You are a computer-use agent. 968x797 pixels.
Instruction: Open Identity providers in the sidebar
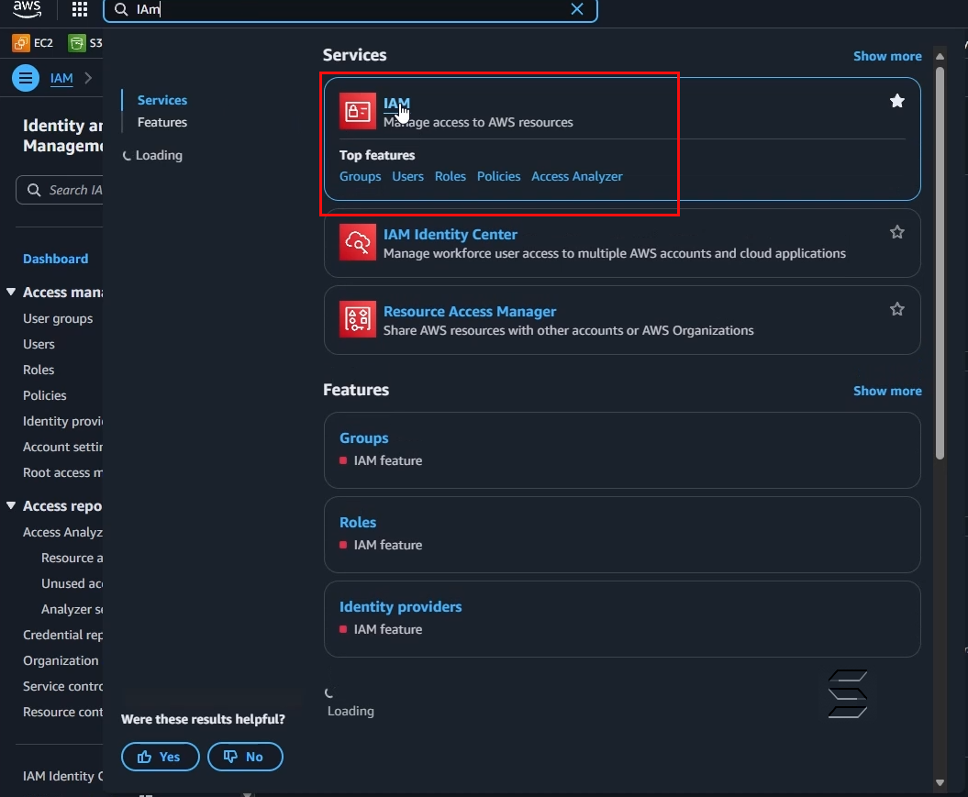[62, 421]
